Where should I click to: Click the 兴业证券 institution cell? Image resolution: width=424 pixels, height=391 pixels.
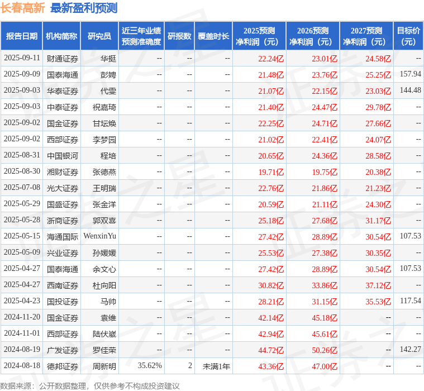tap(63, 253)
